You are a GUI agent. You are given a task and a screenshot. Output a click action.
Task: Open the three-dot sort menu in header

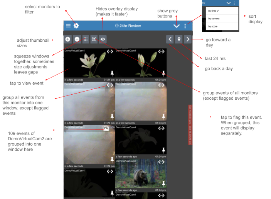pyautogui.click(x=185, y=26)
